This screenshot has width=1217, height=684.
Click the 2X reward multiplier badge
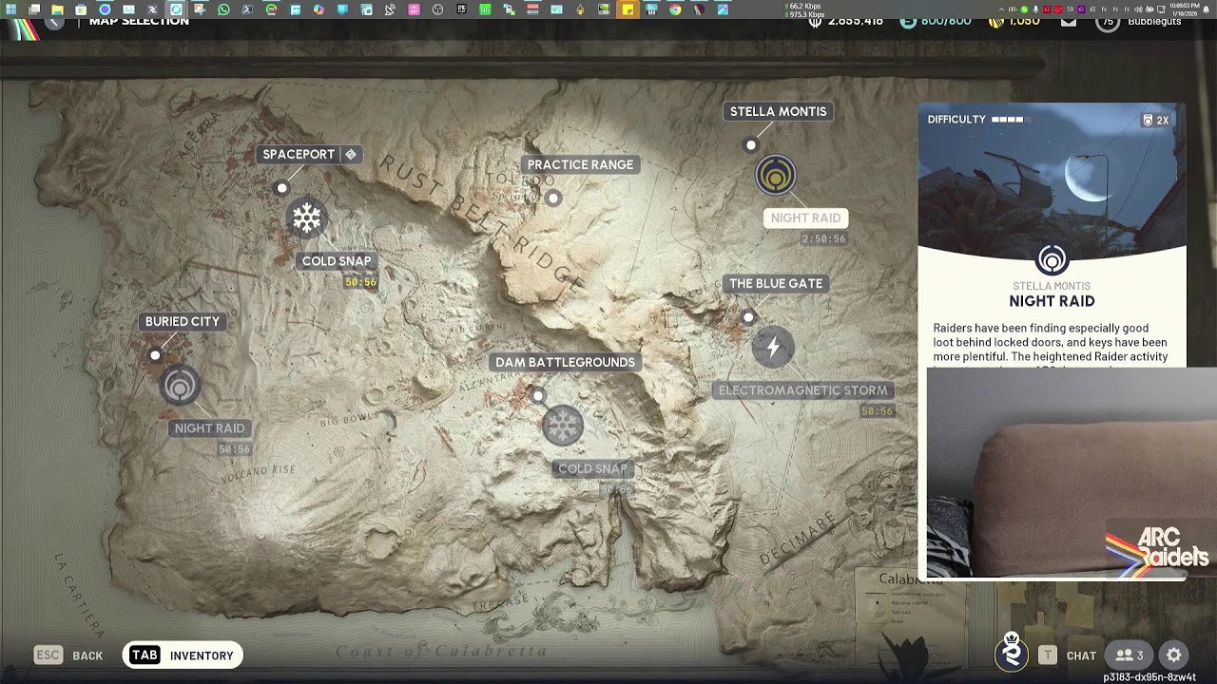point(1156,121)
